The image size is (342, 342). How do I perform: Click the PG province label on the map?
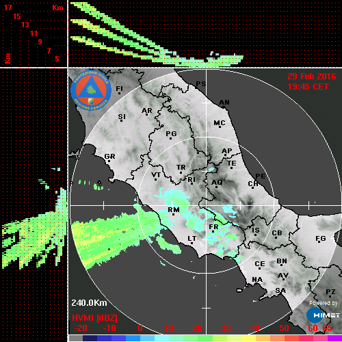tap(171, 133)
